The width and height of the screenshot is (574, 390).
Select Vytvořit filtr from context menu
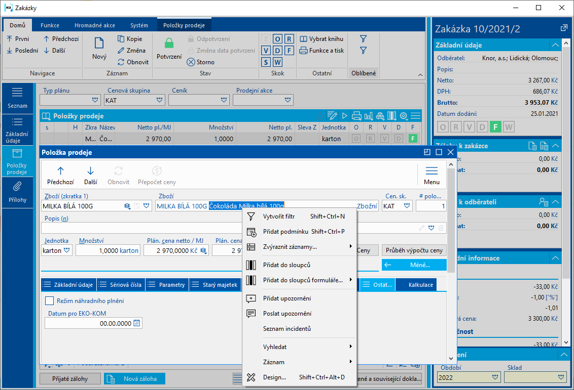tap(300, 216)
